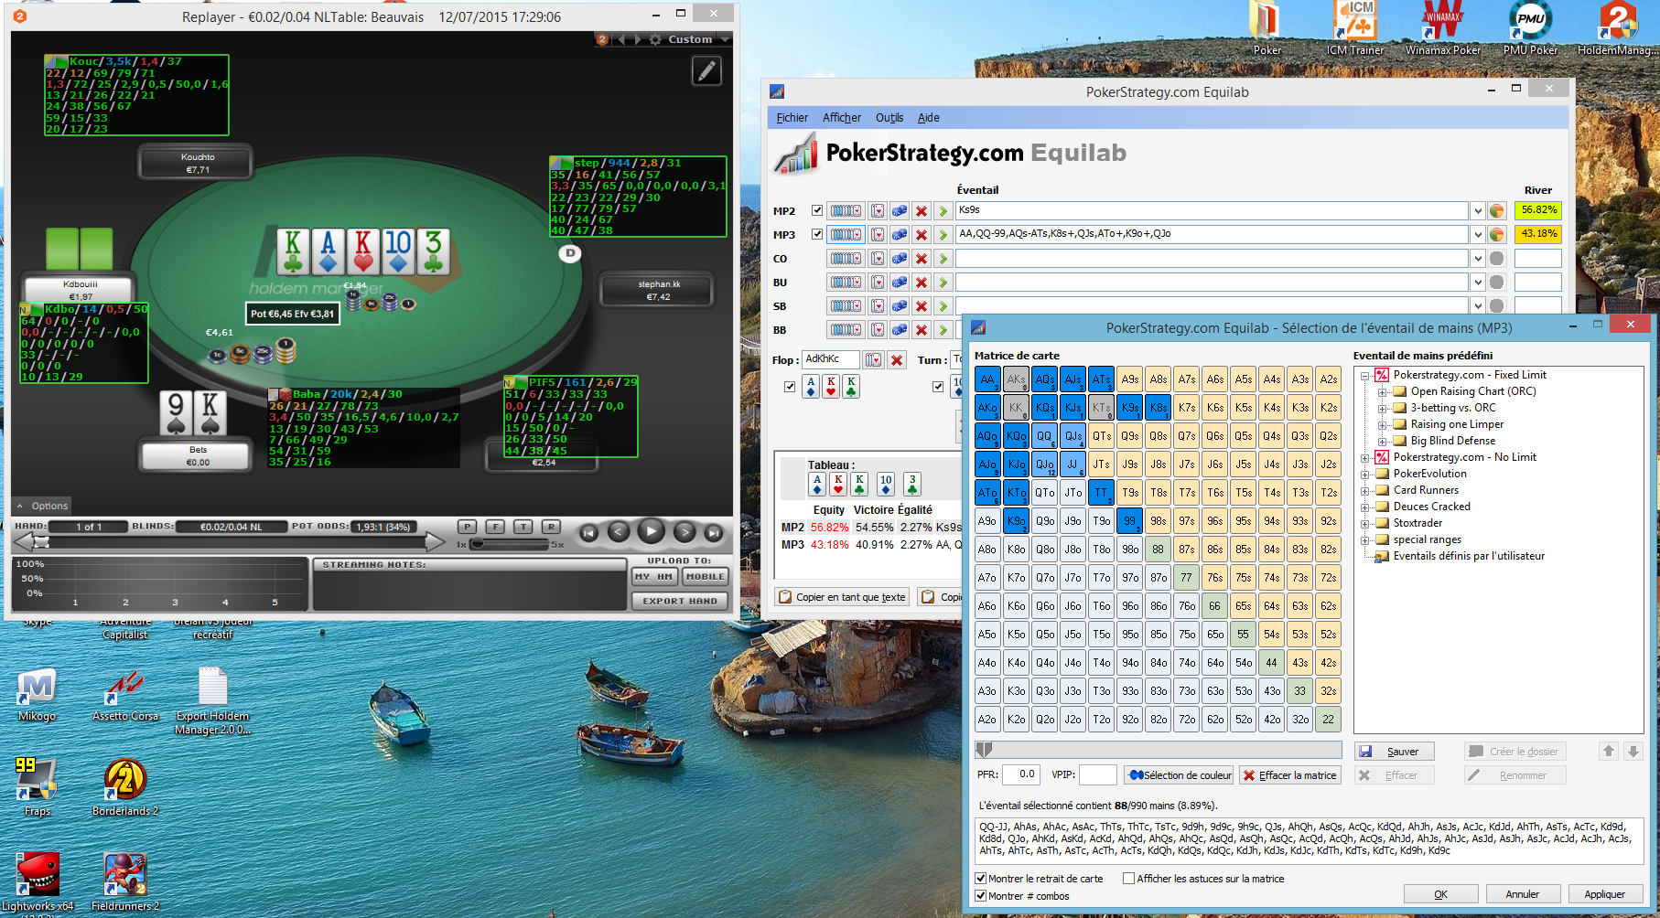This screenshot has width=1660, height=918.
Task: Confirm range selection with OK
Action: (1440, 894)
